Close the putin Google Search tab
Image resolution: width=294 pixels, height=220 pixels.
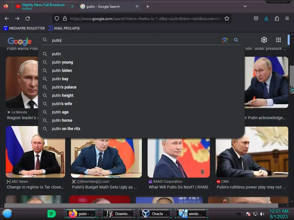click(137, 6)
